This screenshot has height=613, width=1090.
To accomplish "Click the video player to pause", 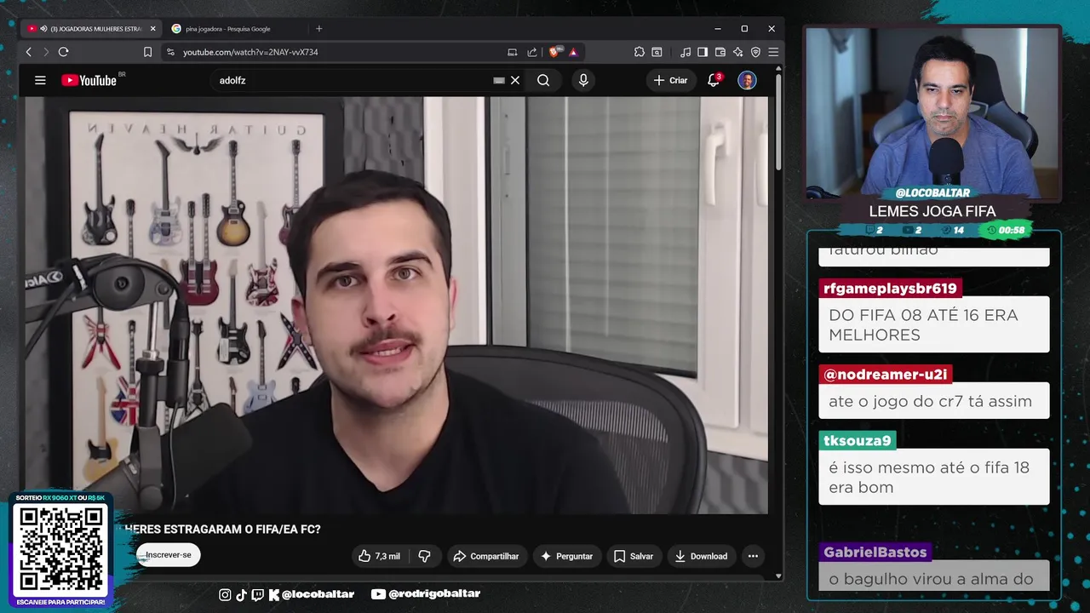I will tap(396, 305).
